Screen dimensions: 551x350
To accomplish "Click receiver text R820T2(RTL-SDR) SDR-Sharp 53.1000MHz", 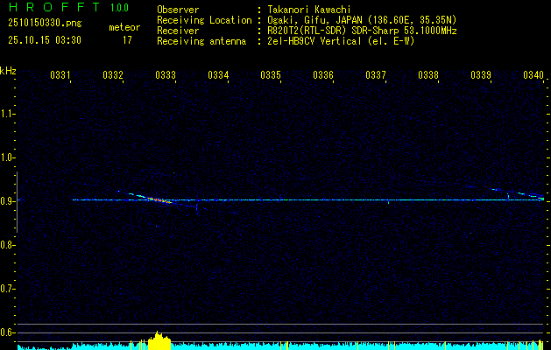I will pyautogui.click(x=363, y=31).
